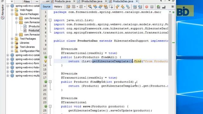Collapse the findById method fold
The height and width of the screenshot is (114, 203).
click(x=50, y=82)
